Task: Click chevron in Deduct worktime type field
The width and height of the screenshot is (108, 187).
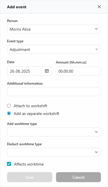Action: (x=96, y=152)
